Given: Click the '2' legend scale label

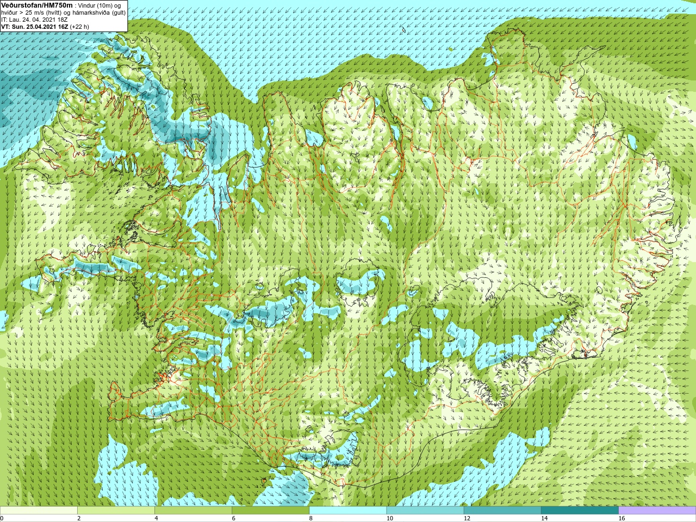Looking at the screenshot, I should point(79,518).
